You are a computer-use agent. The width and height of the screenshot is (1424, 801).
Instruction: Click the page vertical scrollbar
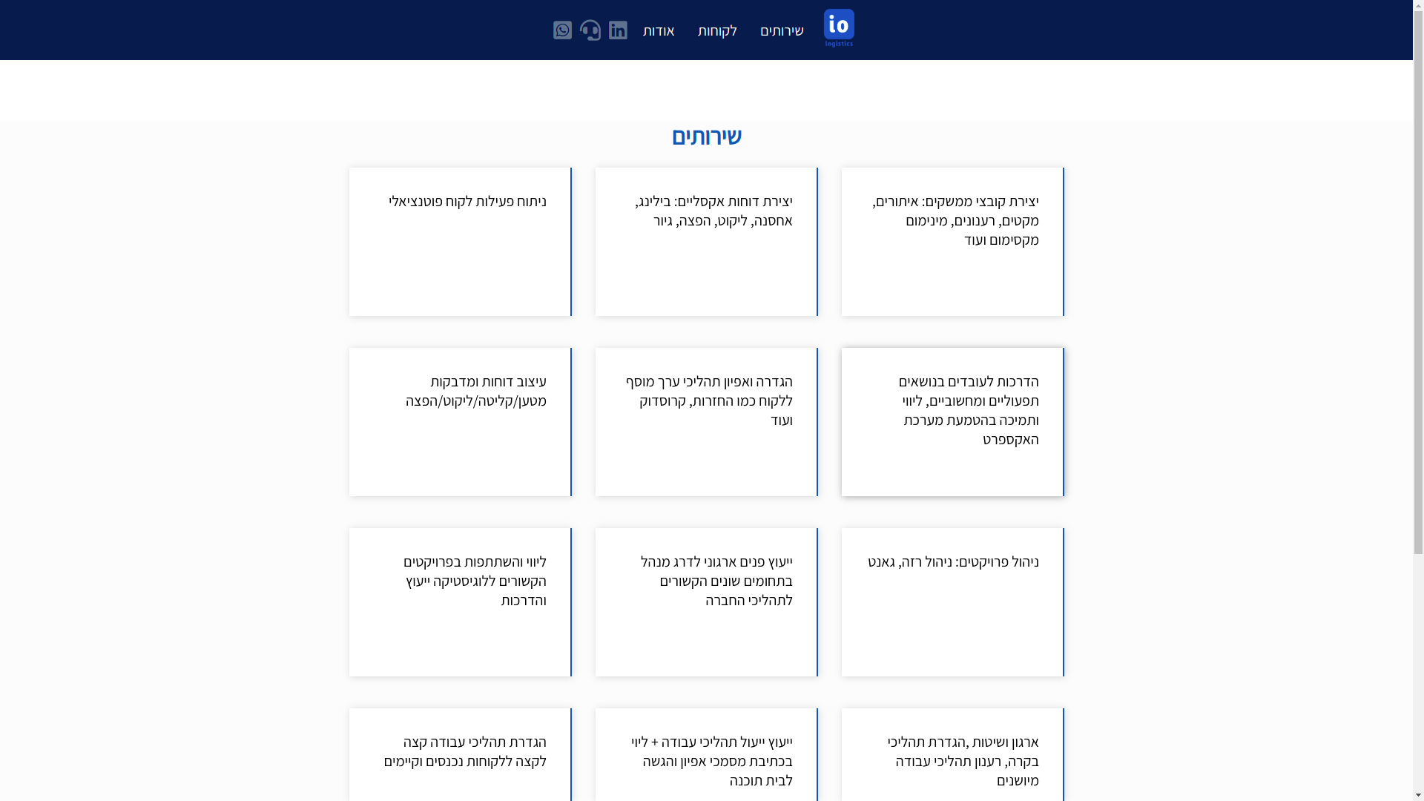pos(1418,400)
